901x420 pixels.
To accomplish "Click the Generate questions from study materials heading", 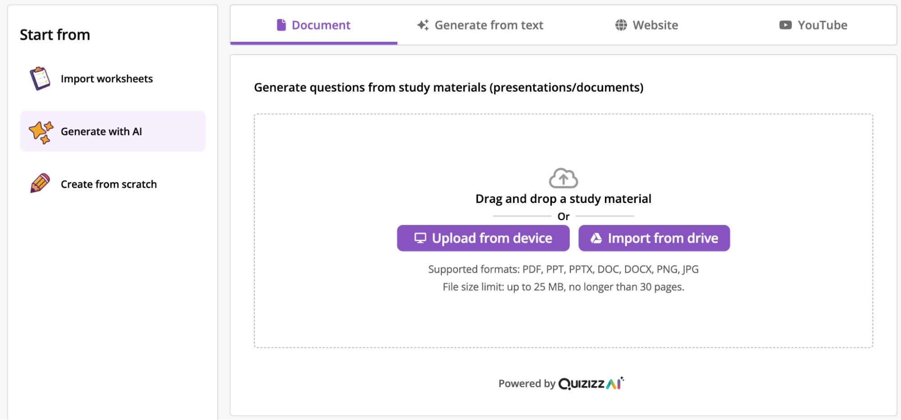I will (449, 87).
